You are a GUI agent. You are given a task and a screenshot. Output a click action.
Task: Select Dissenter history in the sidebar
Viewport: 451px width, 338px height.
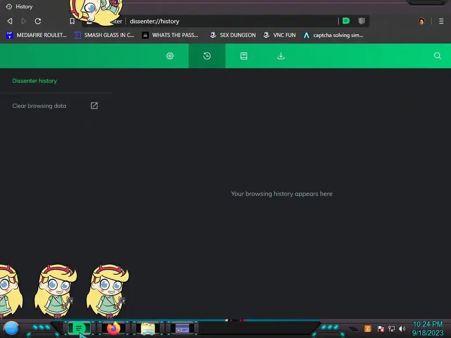pos(34,81)
